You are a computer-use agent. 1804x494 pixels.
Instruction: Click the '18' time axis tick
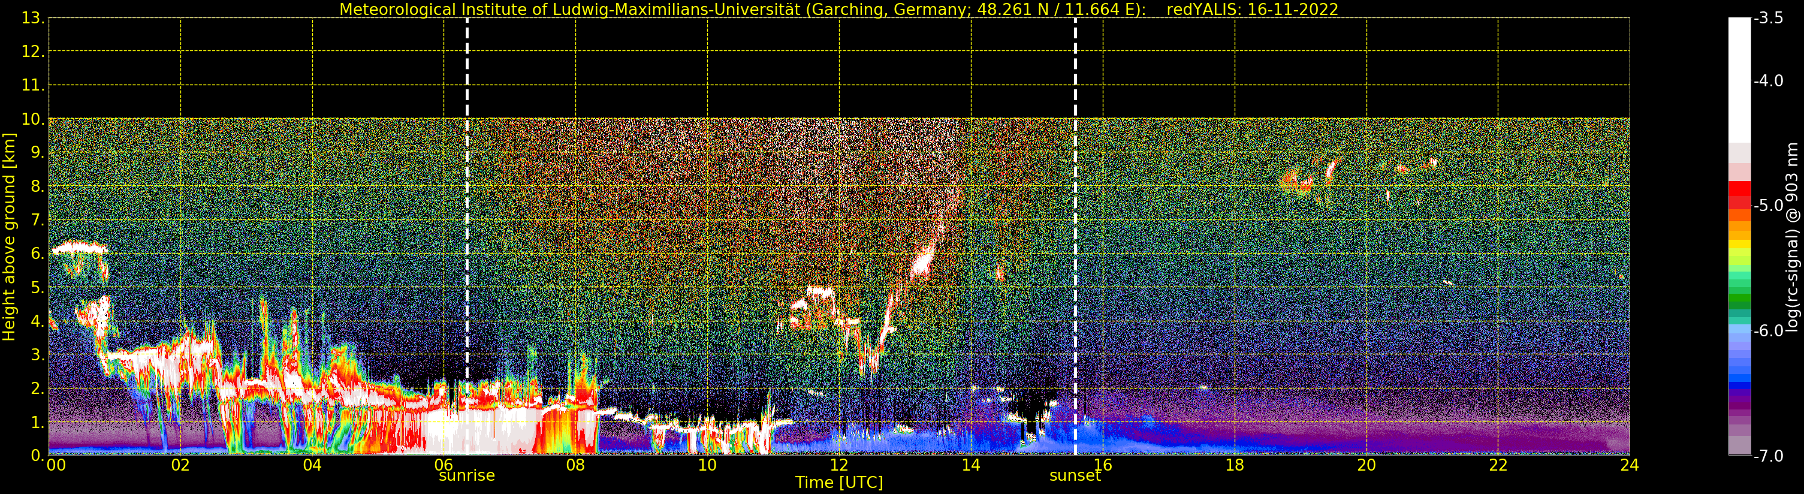point(1235,465)
